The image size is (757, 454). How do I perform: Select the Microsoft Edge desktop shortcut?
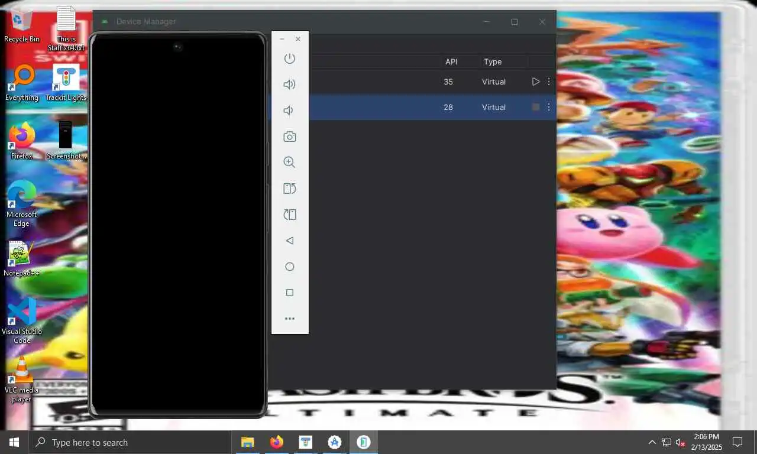click(x=22, y=204)
